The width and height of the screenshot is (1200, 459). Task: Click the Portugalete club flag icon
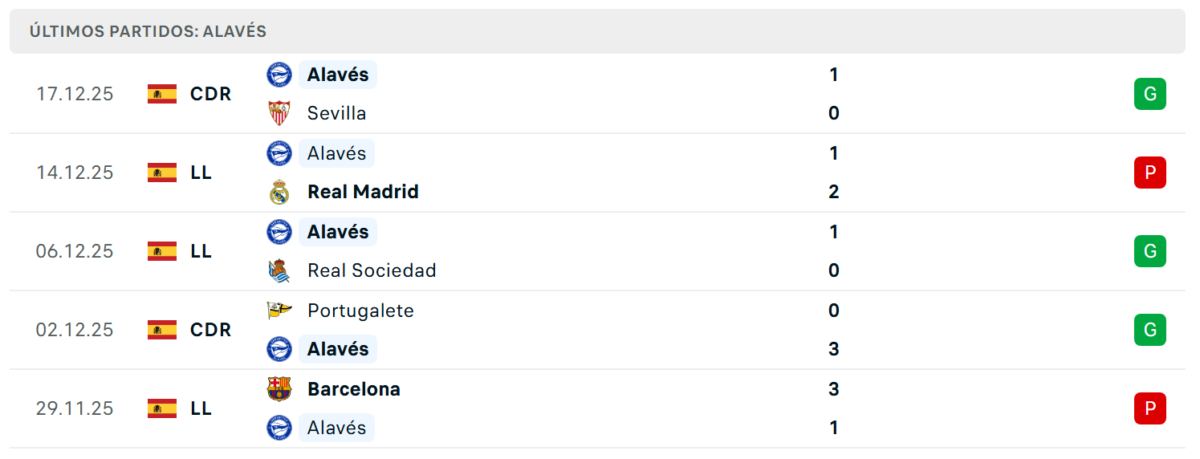(x=279, y=311)
